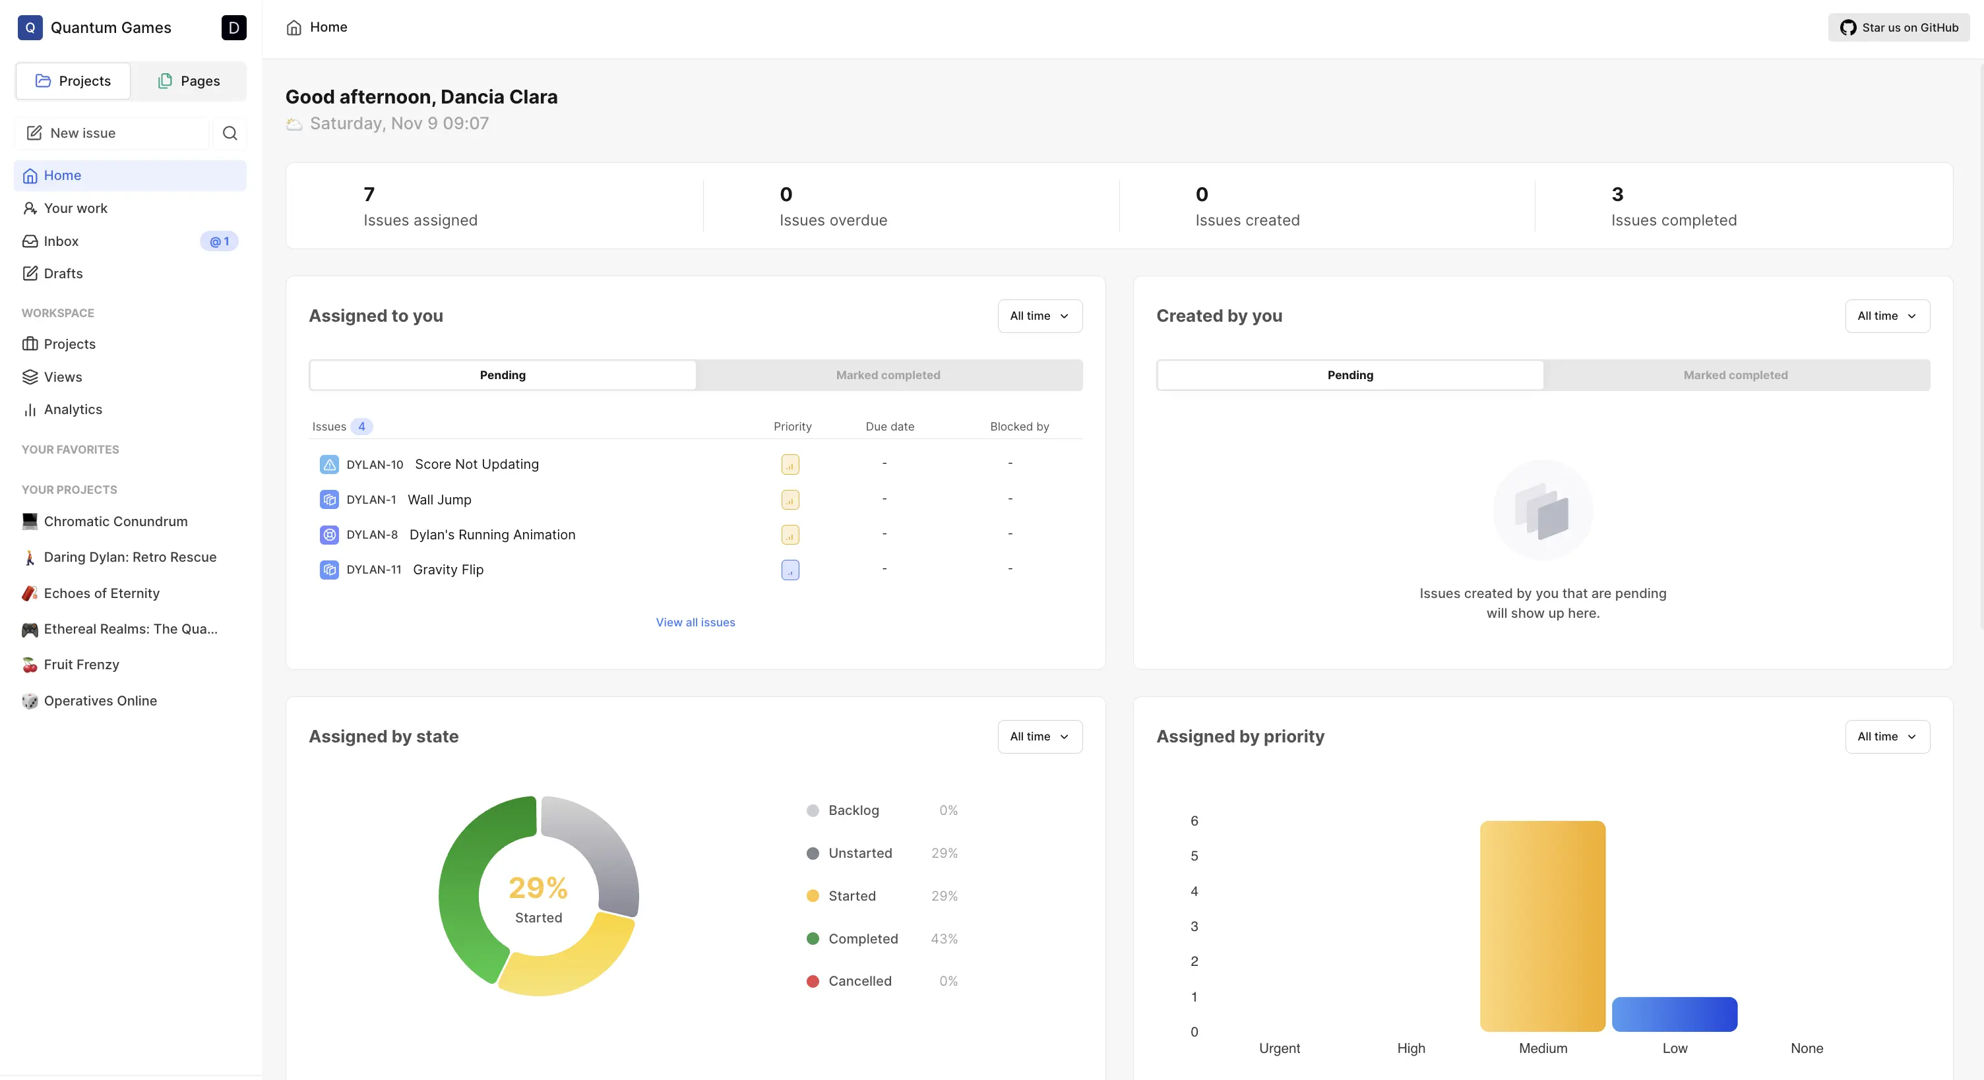
Task: Click the DYLAN-10 issue type icon
Action: pyautogui.click(x=329, y=464)
